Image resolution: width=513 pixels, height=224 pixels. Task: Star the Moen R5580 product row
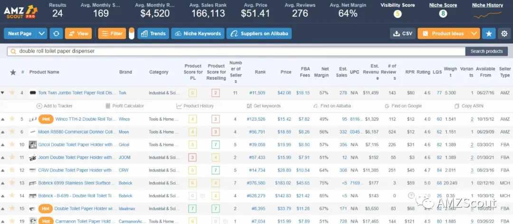[x=12, y=131]
